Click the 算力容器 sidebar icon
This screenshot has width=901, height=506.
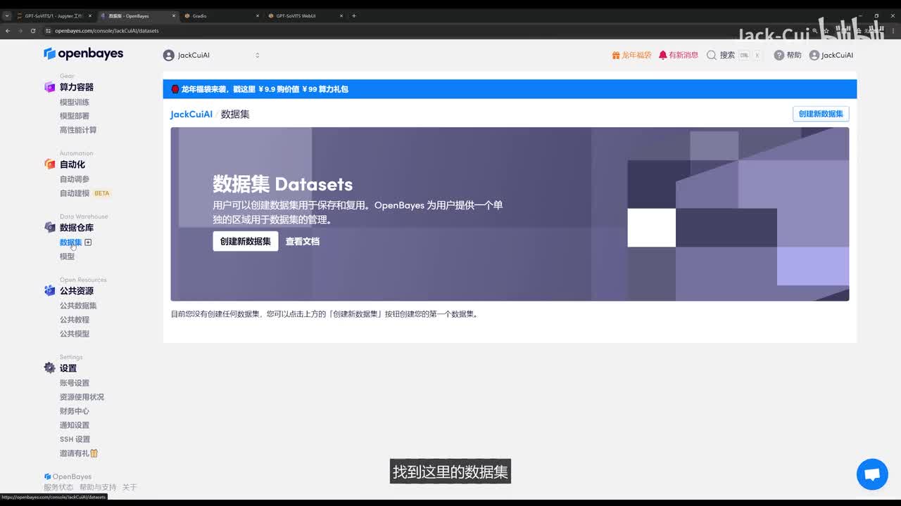tap(49, 87)
